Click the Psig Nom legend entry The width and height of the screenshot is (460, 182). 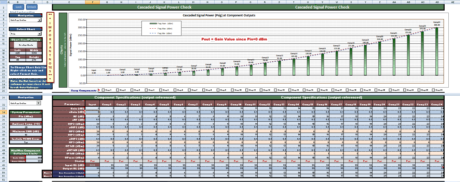point(161,24)
